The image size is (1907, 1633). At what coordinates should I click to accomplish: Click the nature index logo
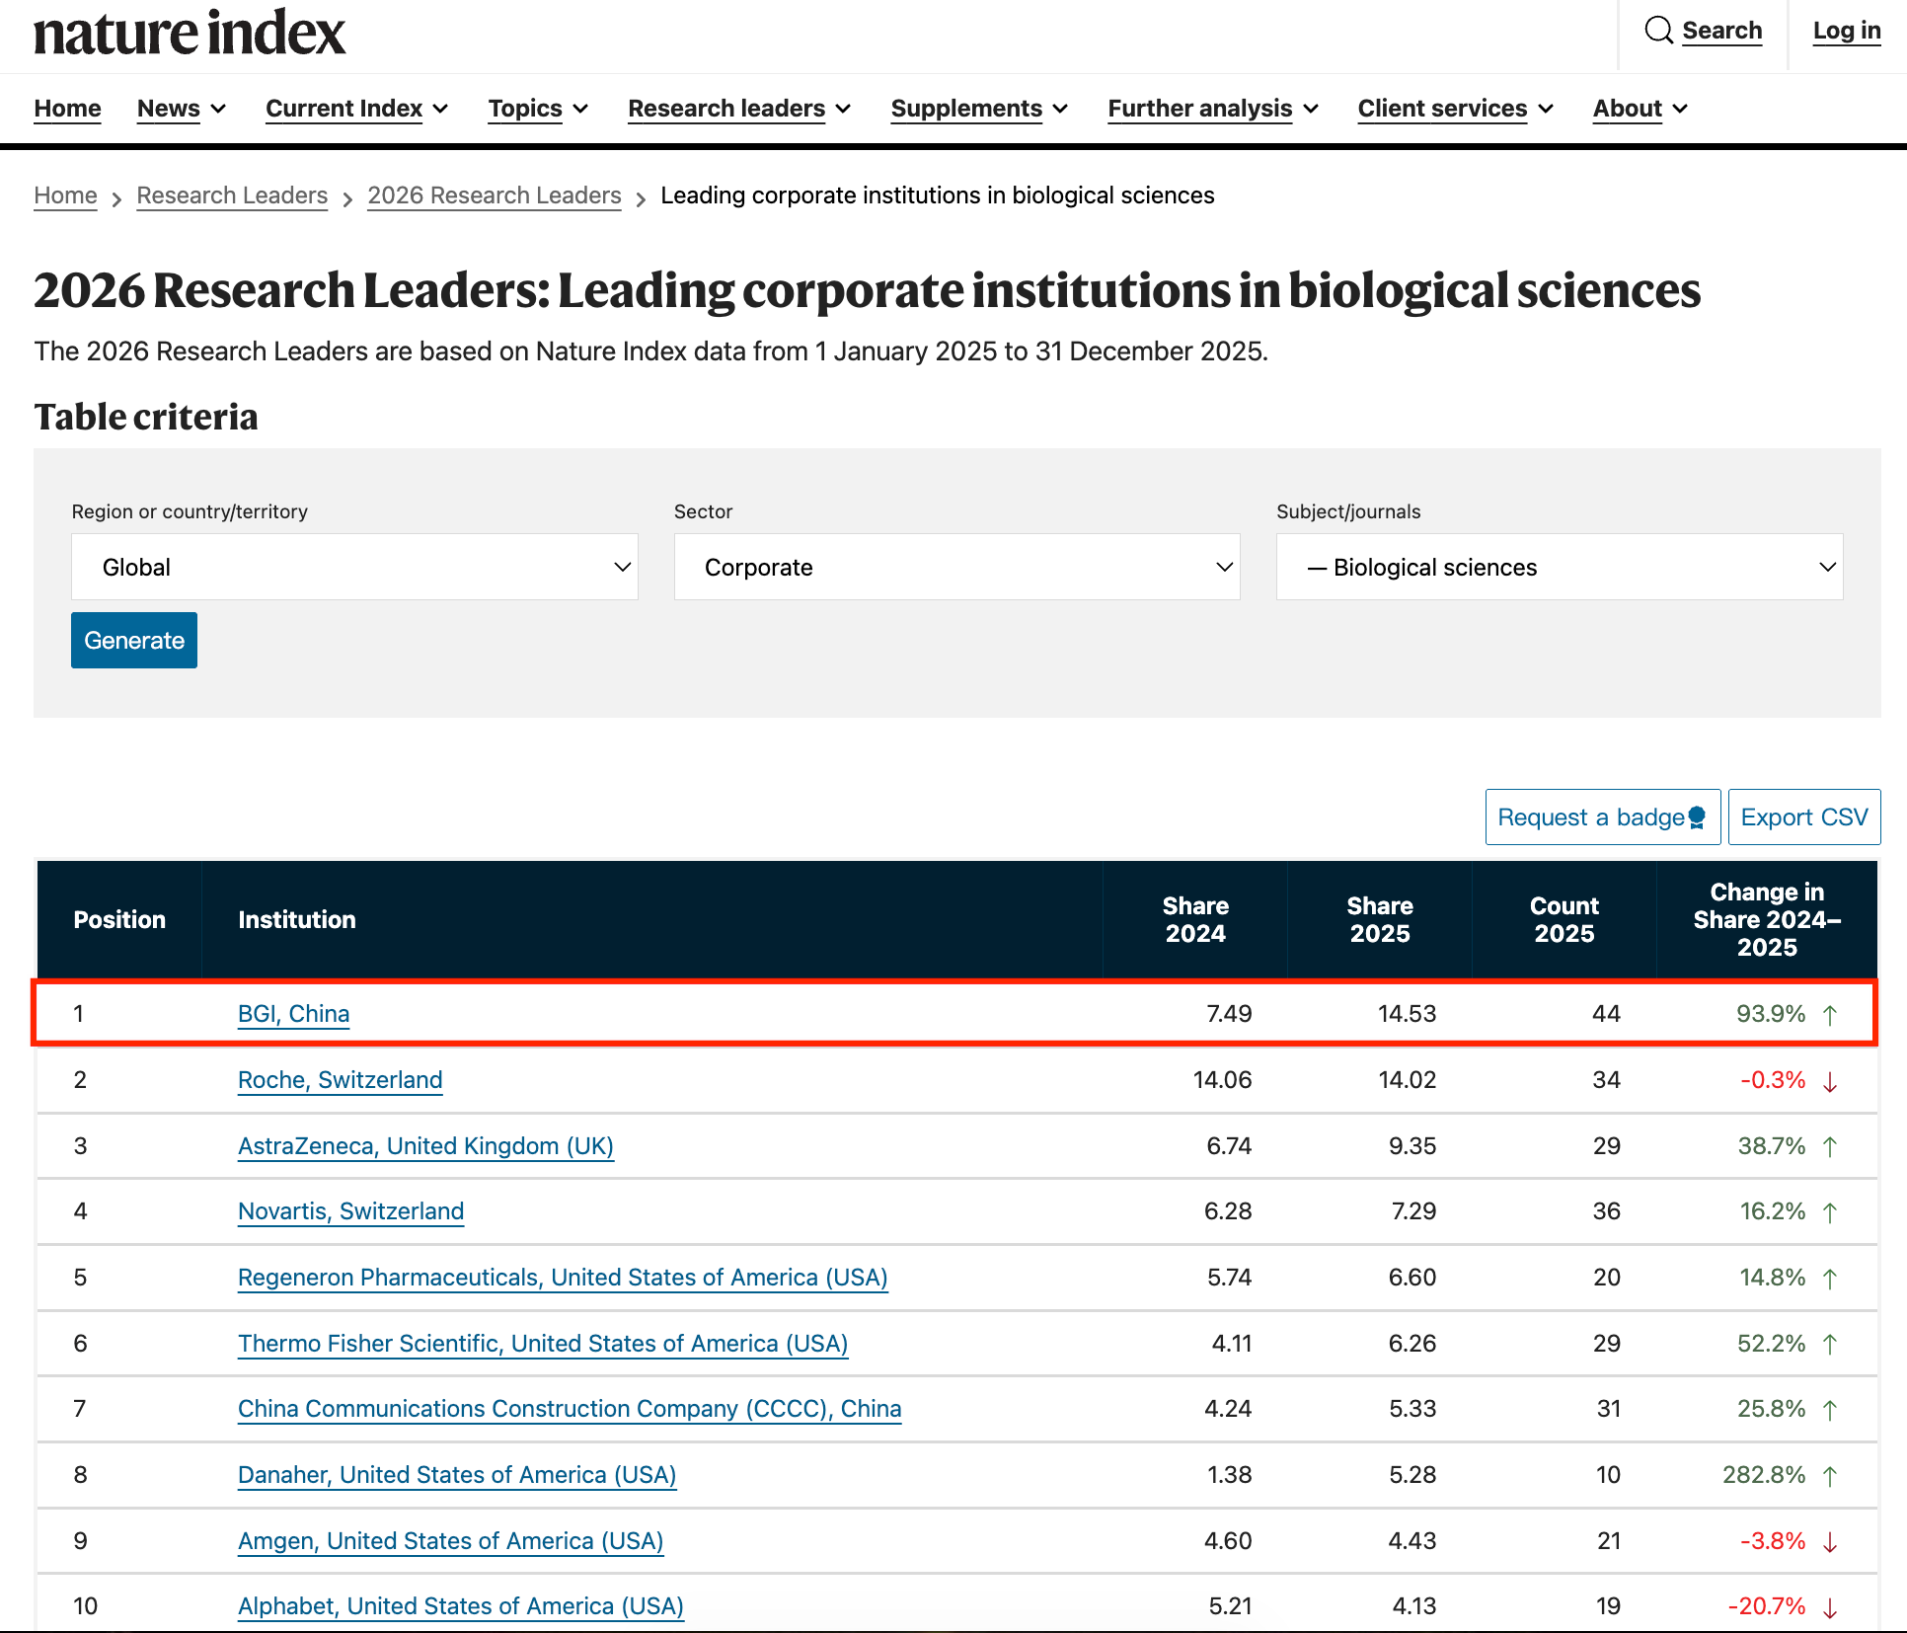pos(190,33)
